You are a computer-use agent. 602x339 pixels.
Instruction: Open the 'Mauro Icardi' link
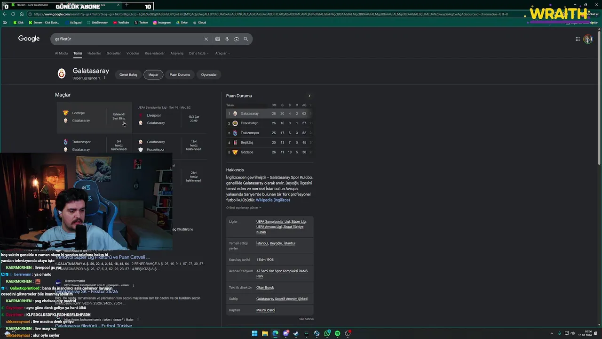(266, 310)
